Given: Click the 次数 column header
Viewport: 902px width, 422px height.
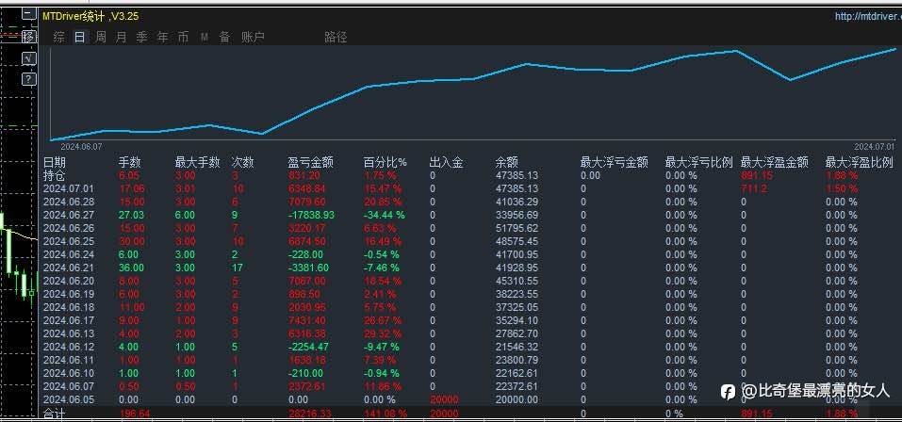Looking at the screenshot, I should pos(242,163).
